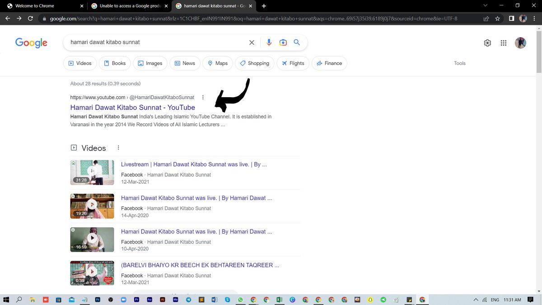Image resolution: width=542 pixels, height=305 pixels.
Task: Launch Adobe Illustrator from taskbar
Action: point(163,299)
